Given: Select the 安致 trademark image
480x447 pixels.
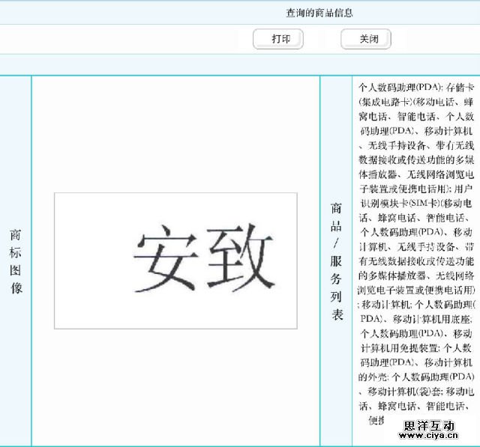Looking at the screenshot, I should tap(175, 261).
